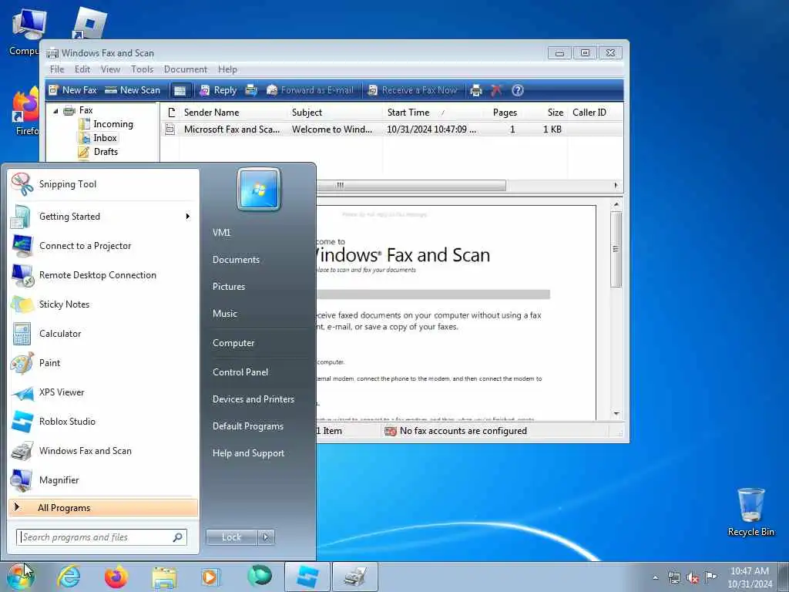Select the Inbox folder
The image size is (789, 592).
(99, 138)
